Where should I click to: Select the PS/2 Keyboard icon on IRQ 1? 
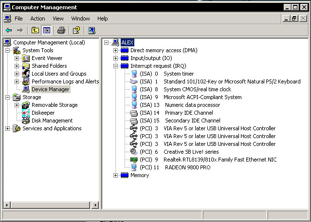tap(133, 81)
